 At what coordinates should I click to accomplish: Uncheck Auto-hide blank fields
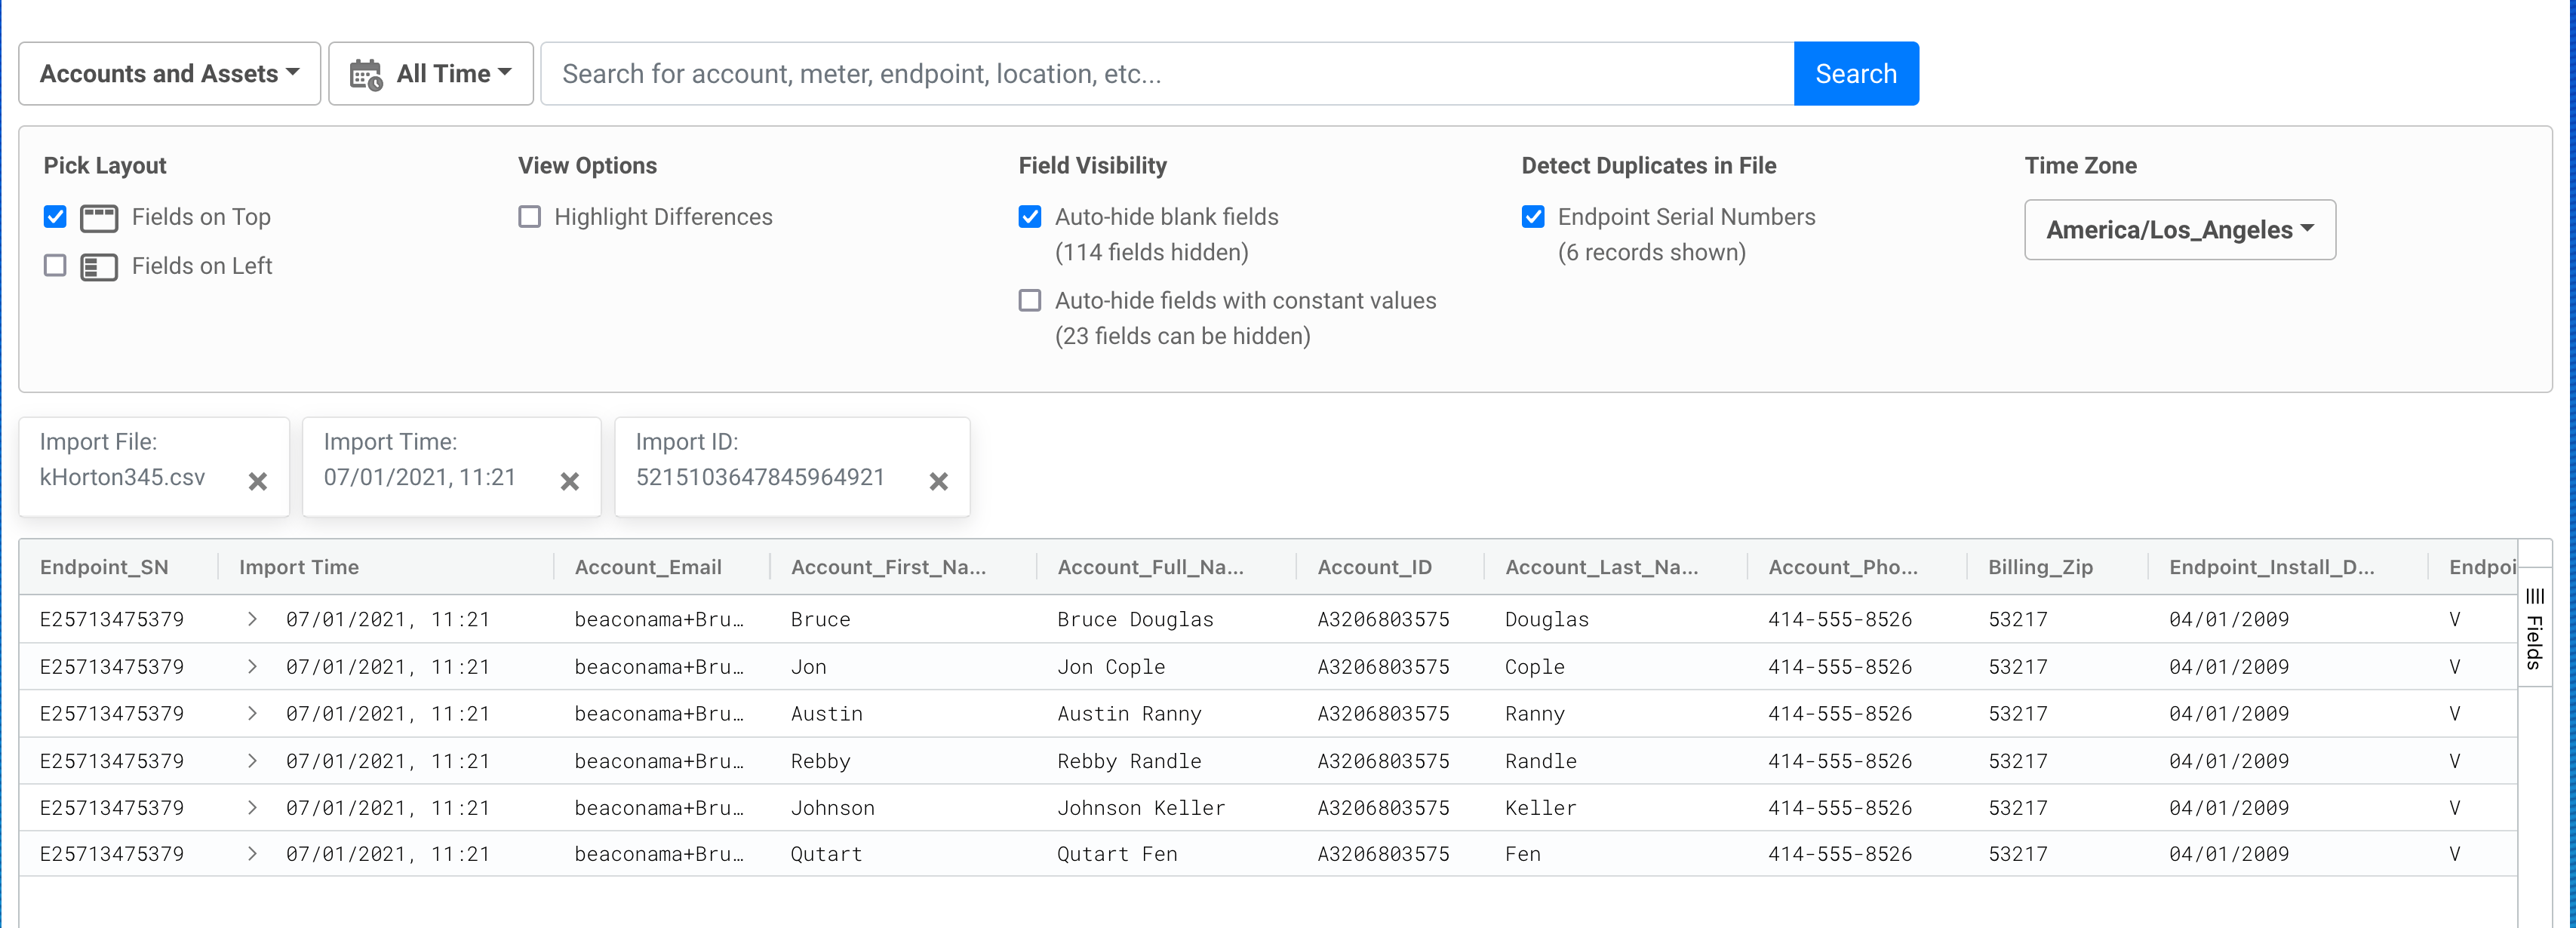point(1029,217)
